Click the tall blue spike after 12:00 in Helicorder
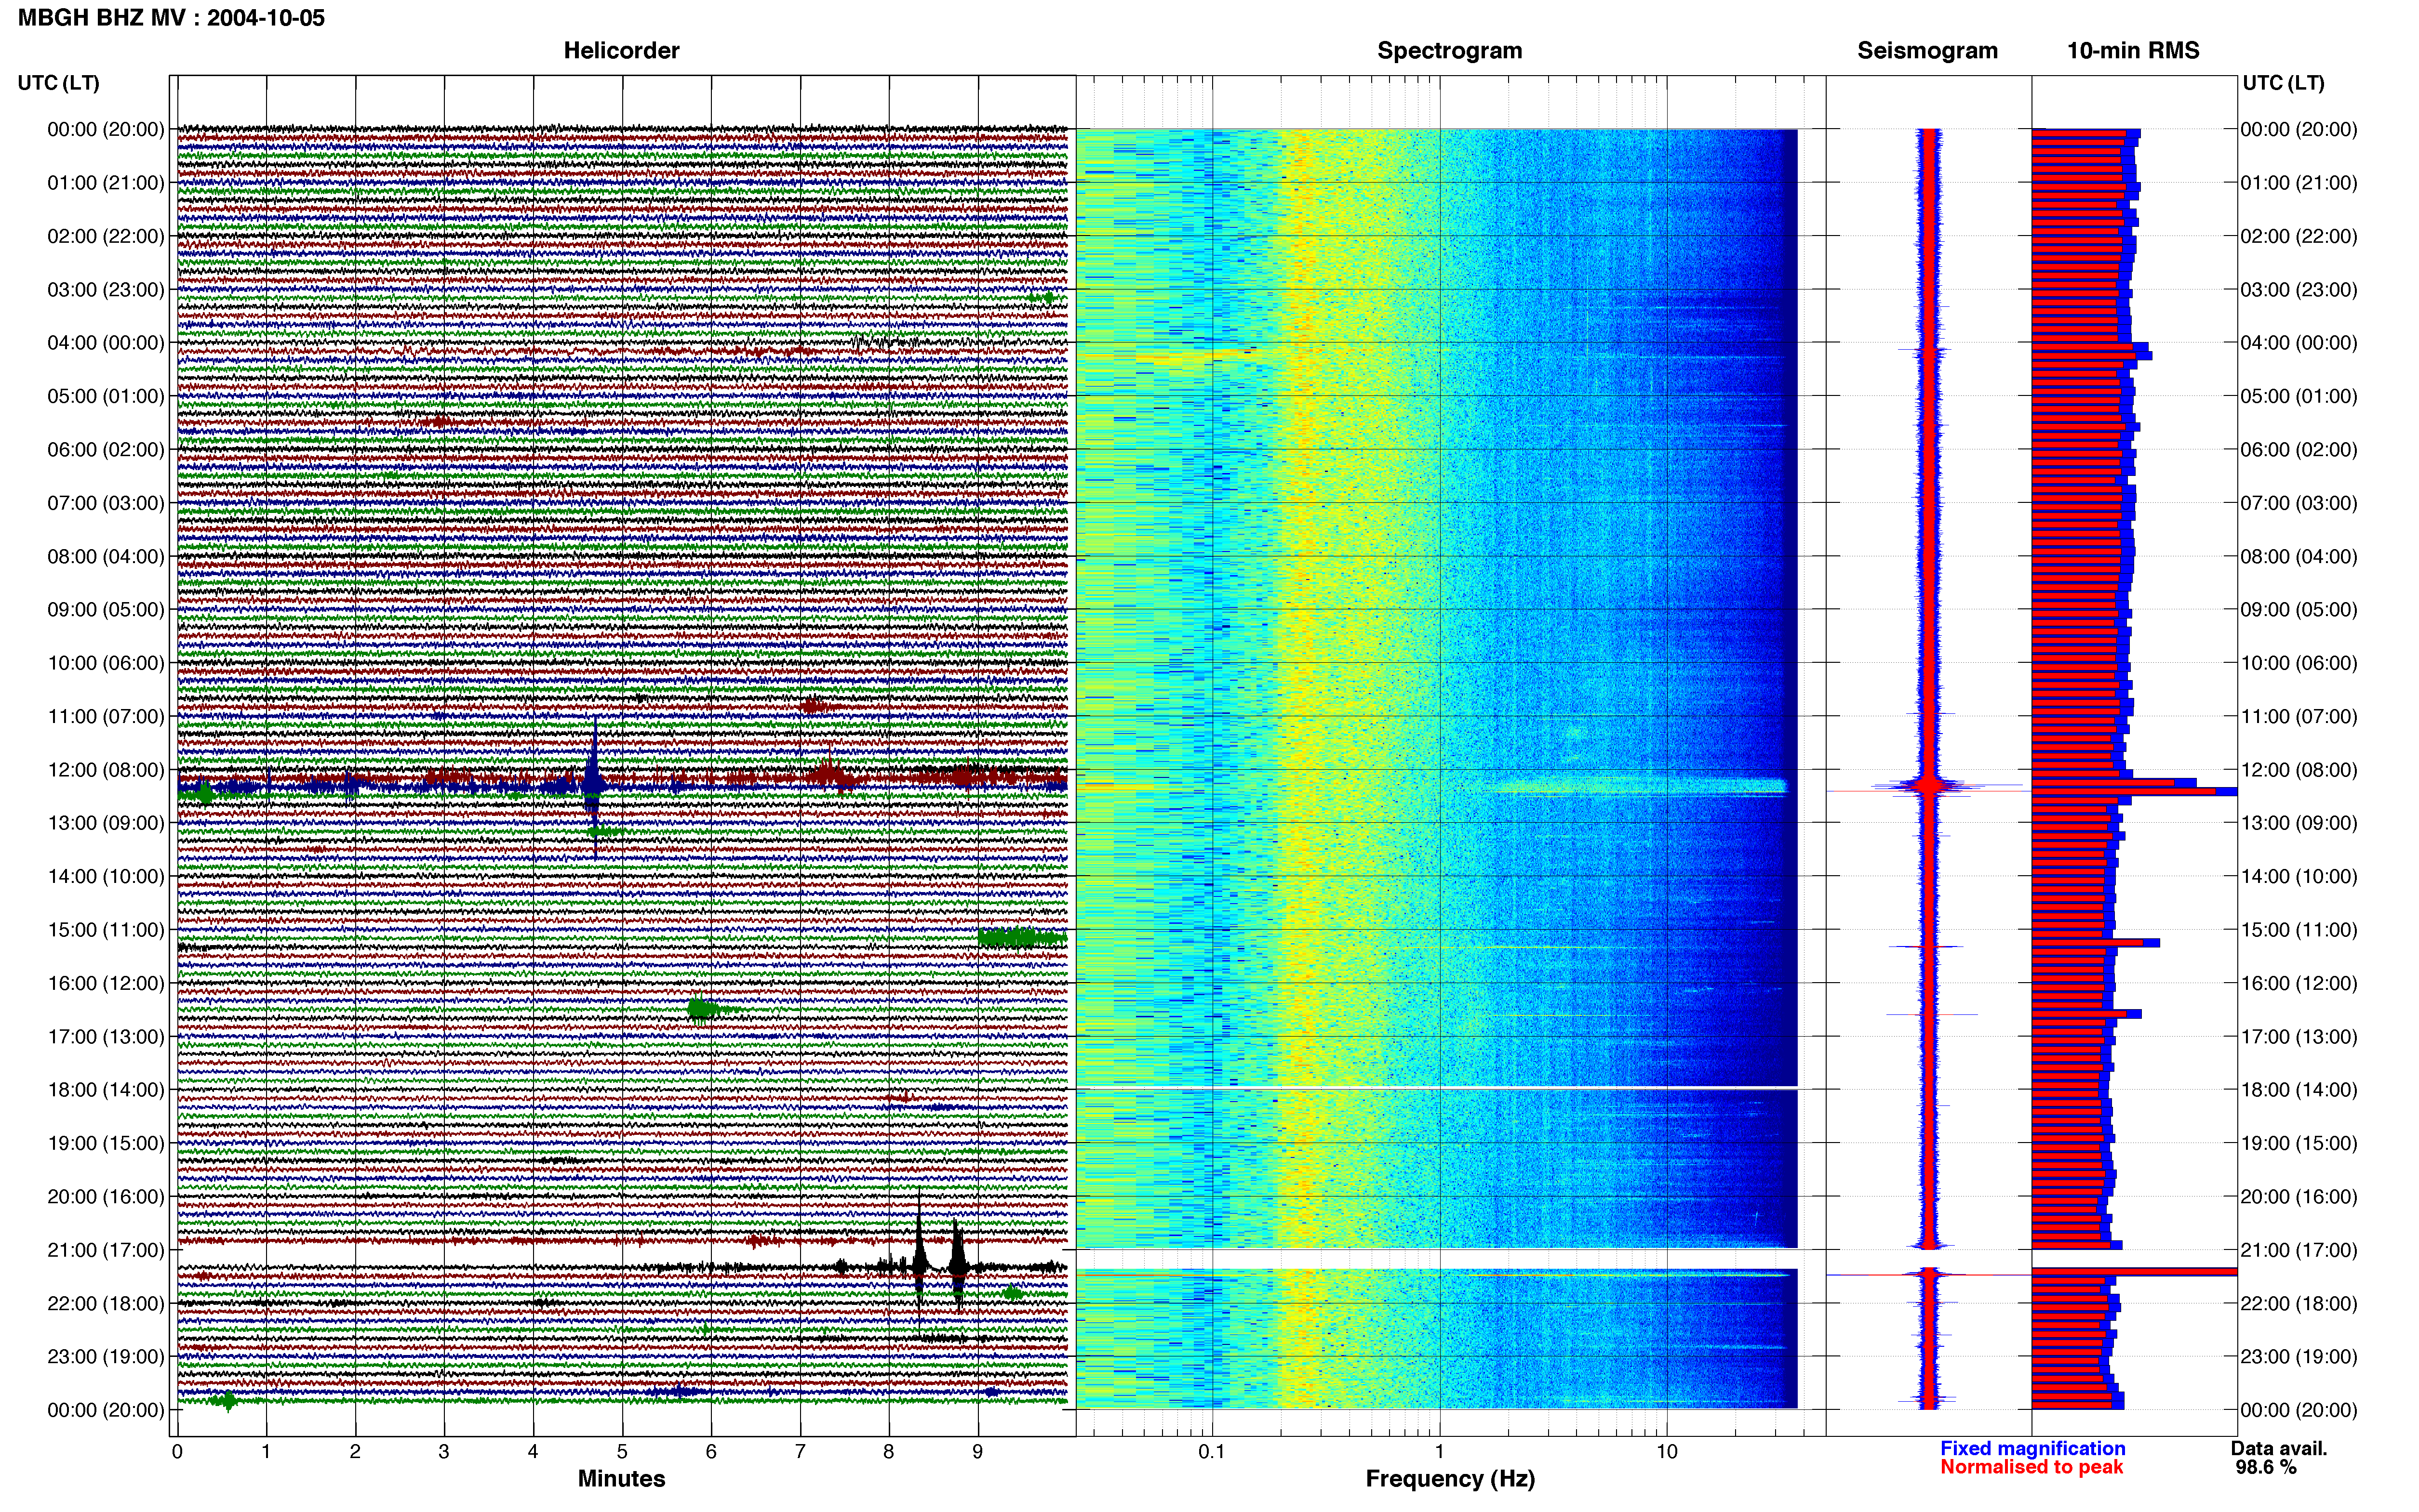 (x=594, y=786)
